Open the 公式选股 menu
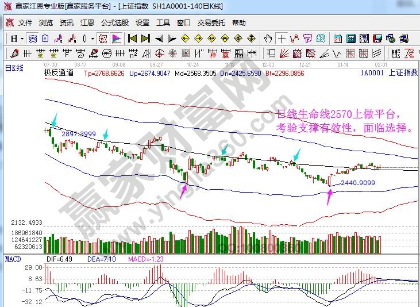 tap(115, 23)
